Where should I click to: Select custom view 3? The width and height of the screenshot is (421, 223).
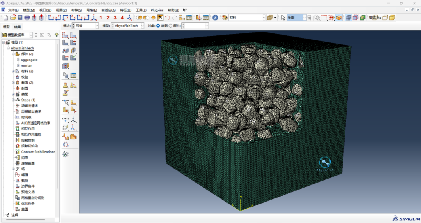(115, 18)
